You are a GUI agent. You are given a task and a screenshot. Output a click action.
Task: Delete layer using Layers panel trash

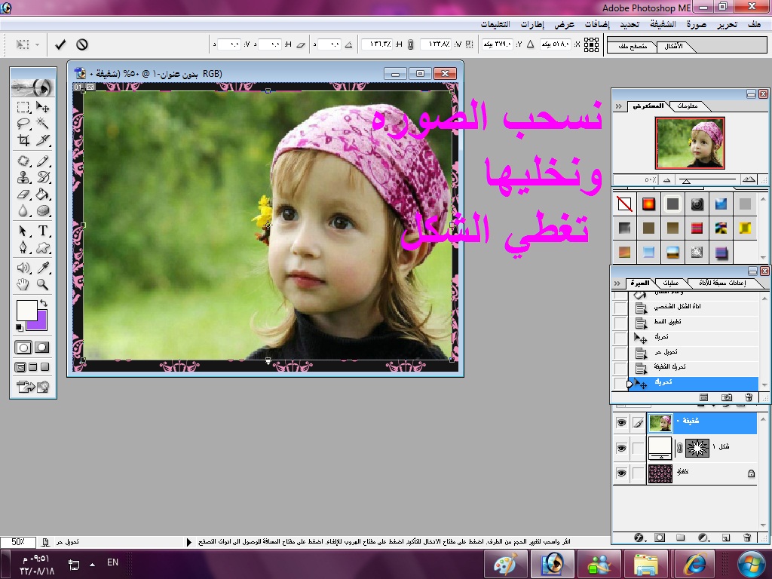click(747, 538)
